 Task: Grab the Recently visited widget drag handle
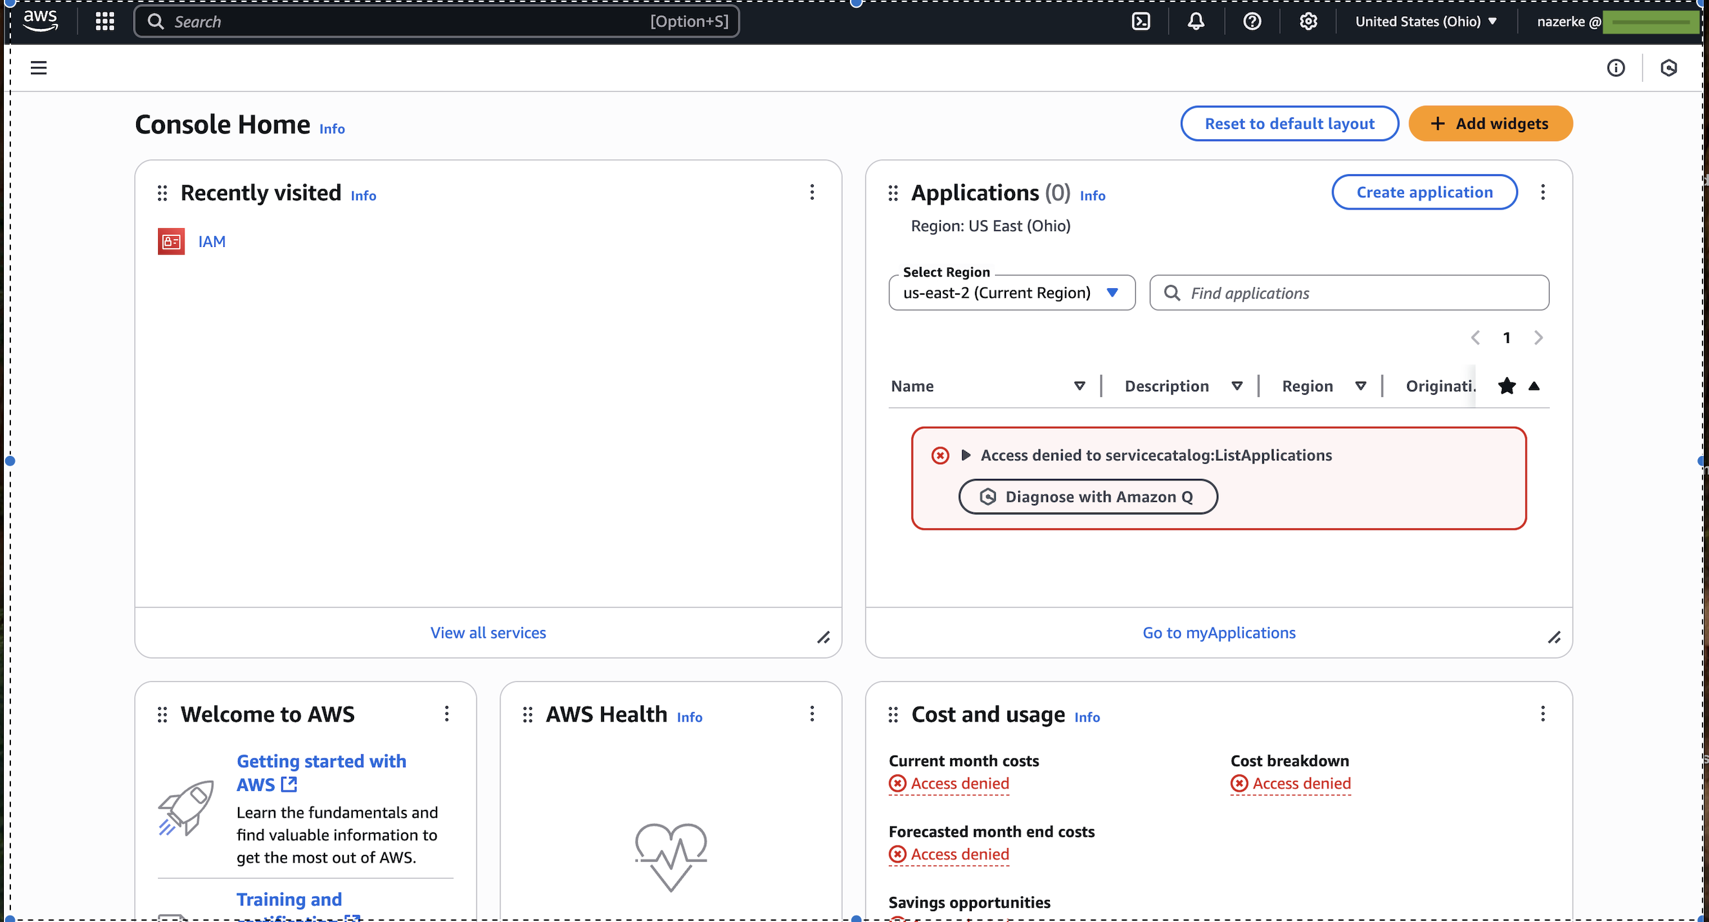(163, 193)
